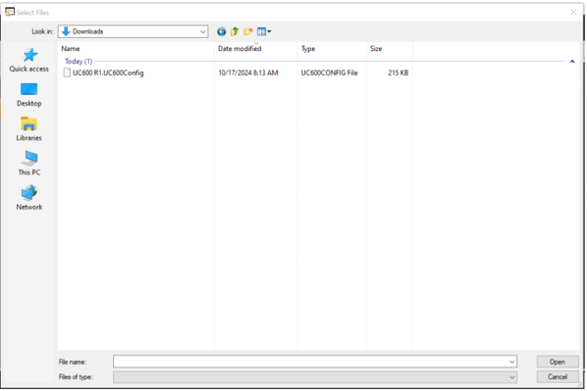587x391 pixels.
Task: Expand the Look in Downloads dropdown
Action: click(203, 31)
